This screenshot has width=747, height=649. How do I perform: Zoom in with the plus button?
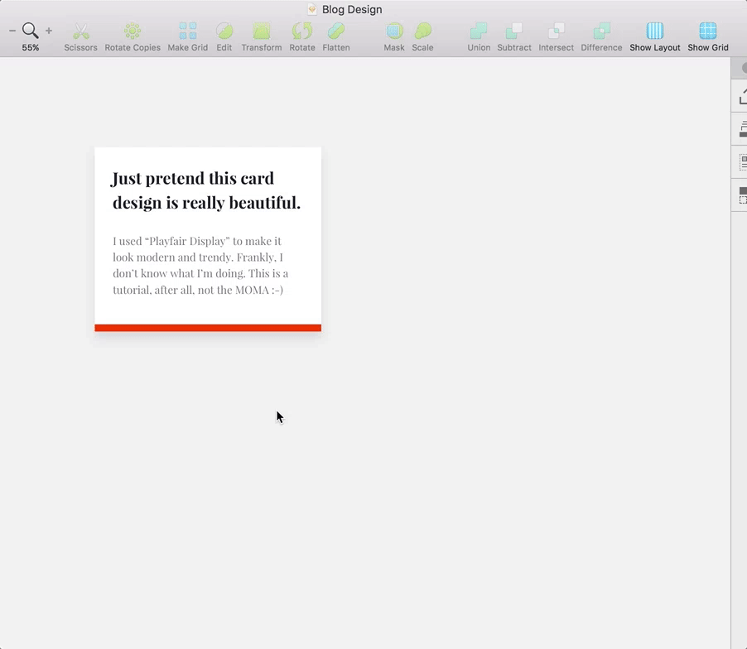[49, 31]
